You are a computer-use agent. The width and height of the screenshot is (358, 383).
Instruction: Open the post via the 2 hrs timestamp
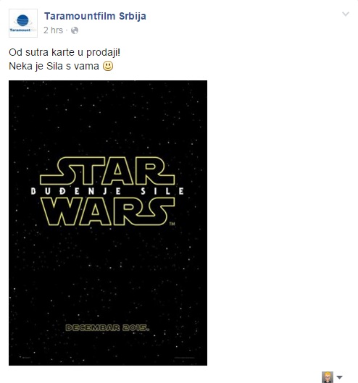pos(53,30)
